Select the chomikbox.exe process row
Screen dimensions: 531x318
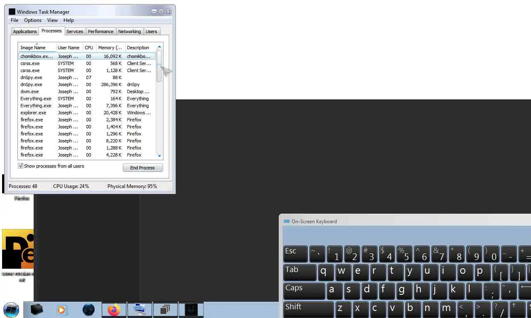(x=87, y=56)
